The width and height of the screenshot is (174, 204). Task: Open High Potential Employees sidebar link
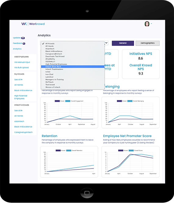point(21,97)
